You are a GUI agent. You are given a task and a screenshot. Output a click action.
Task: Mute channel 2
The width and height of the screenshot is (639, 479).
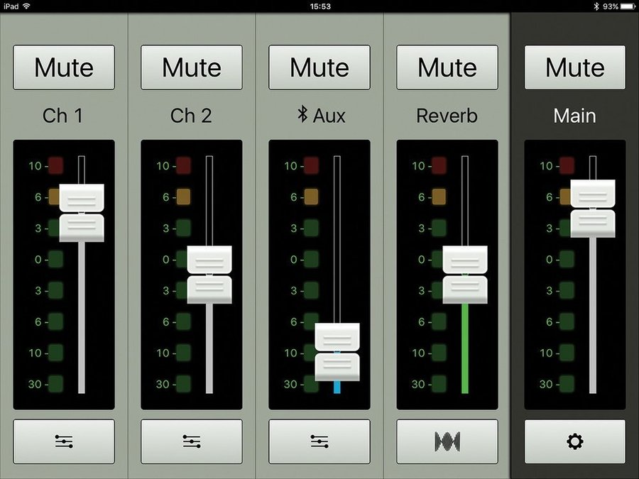[x=192, y=67]
